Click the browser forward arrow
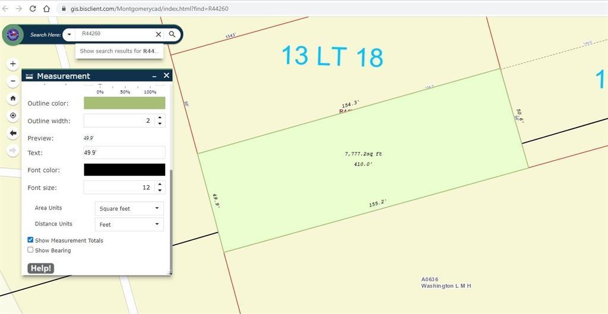The height and width of the screenshot is (314, 608). (x=19, y=8)
